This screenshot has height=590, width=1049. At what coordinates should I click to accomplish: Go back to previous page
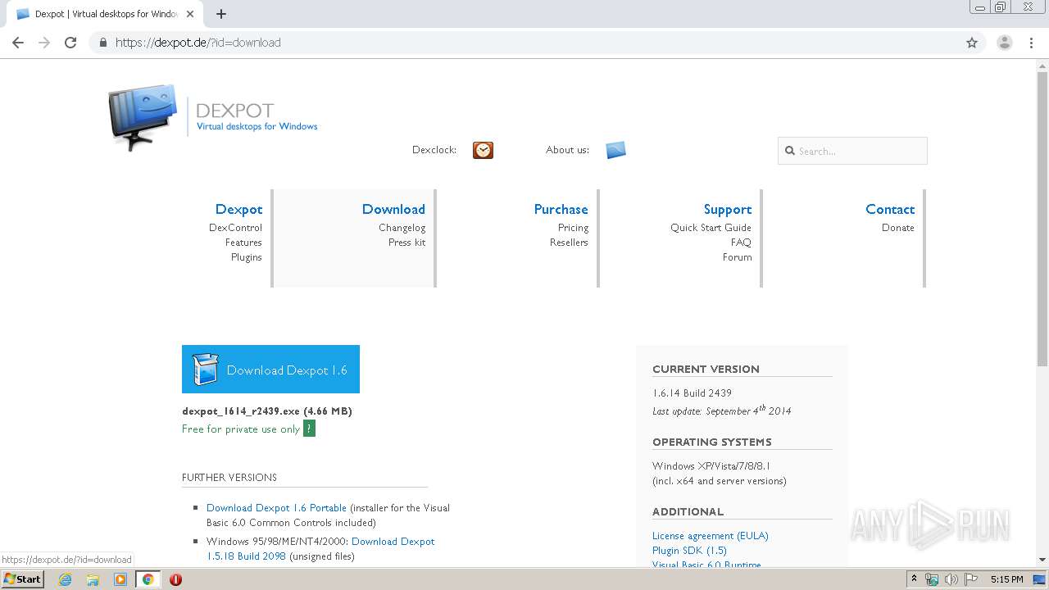coord(17,43)
